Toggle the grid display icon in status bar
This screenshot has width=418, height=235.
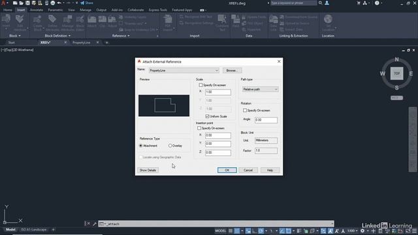(x=231, y=231)
